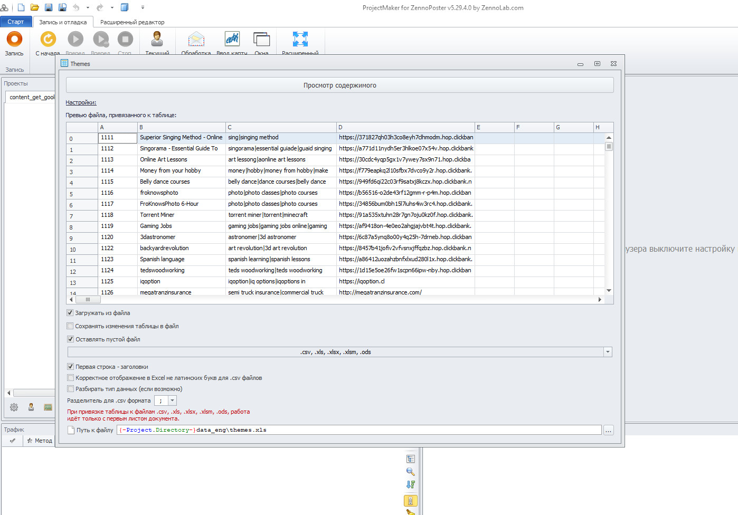The image size is (738, 515).
Task: Open the quick access toolbar customize arrow
Action: tap(143, 7)
